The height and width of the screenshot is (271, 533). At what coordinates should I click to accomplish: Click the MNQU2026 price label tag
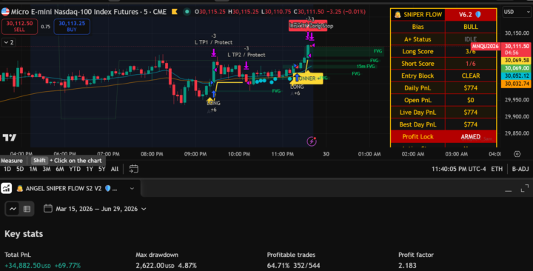pyautogui.click(x=485, y=46)
